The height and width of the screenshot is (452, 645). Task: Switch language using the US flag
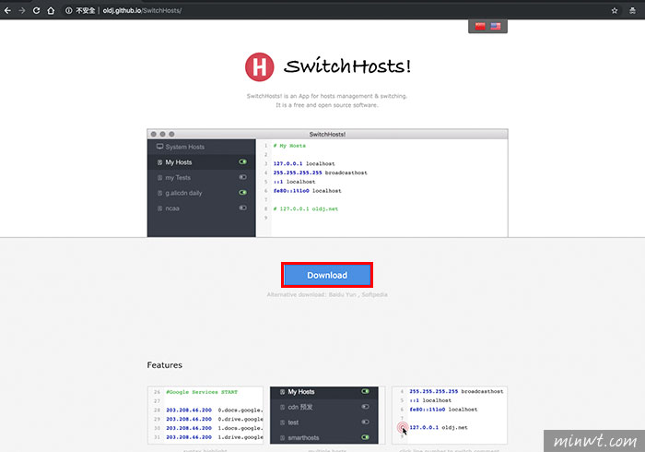pos(496,27)
